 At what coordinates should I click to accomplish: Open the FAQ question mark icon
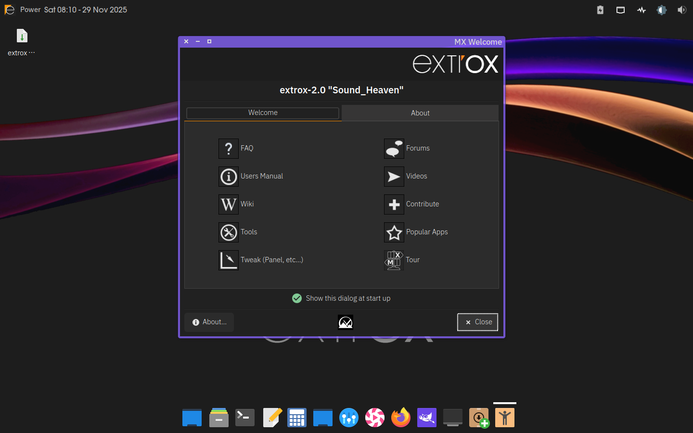229,149
